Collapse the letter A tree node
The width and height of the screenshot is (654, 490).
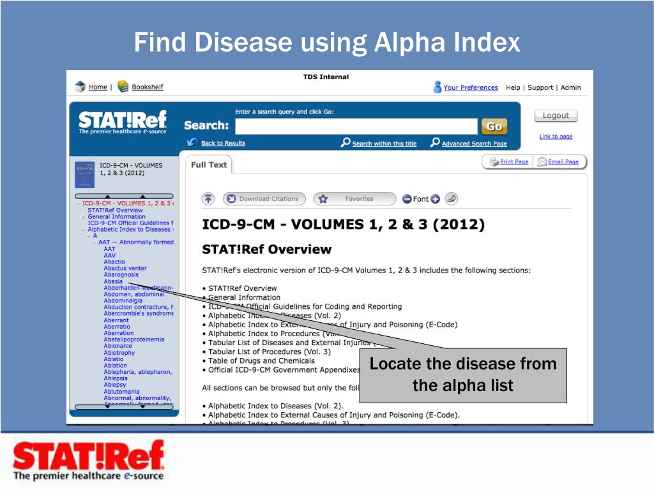(x=88, y=236)
